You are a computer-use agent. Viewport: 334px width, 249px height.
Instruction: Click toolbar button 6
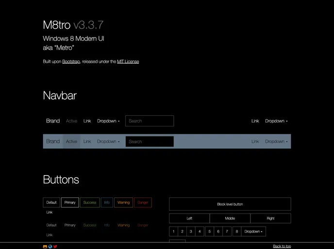point(218,231)
